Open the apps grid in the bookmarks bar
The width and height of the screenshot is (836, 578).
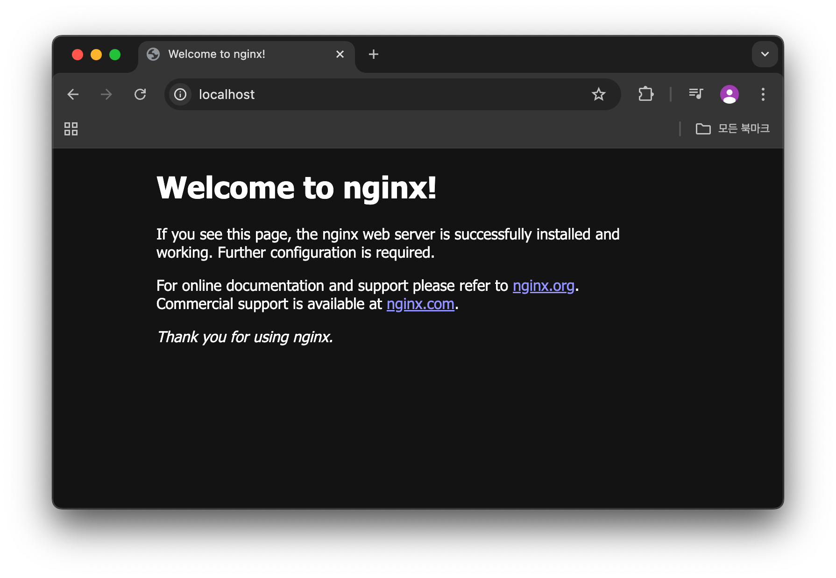[71, 129]
